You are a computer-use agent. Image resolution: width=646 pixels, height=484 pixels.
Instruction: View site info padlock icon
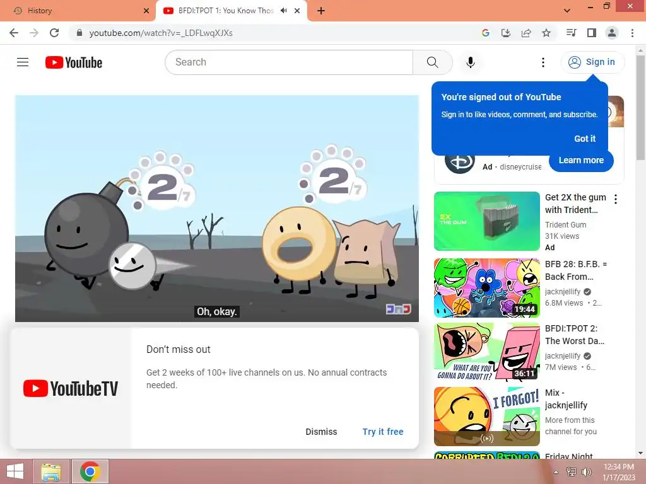click(79, 33)
